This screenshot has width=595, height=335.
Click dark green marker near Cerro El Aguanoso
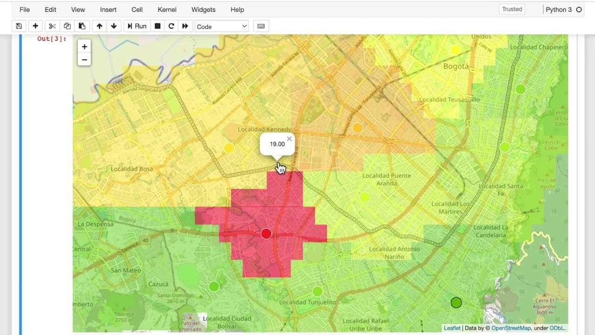pyautogui.click(x=456, y=303)
